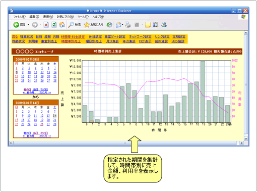Open the ツール(T) menu
The width and height of the screenshot is (257, 192).
pyautogui.click(x=83, y=17)
